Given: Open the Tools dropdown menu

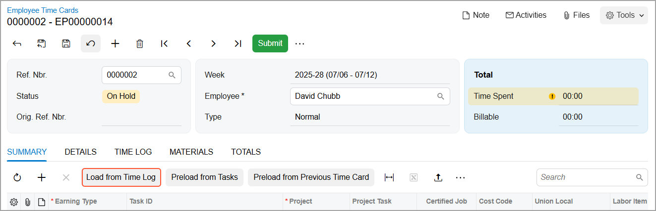Looking at the screenshot, I should 624,15.
